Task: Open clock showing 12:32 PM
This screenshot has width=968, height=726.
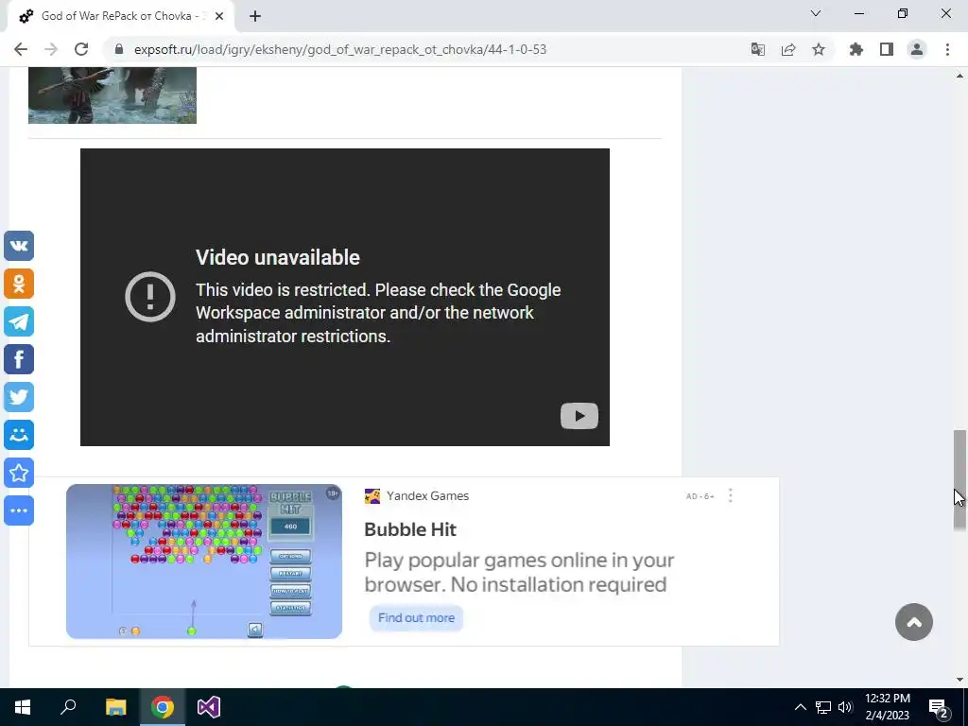Action: (887, 707)
